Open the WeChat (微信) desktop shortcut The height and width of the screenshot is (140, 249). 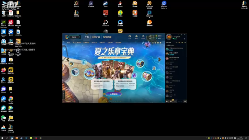[x=3, y=118]
